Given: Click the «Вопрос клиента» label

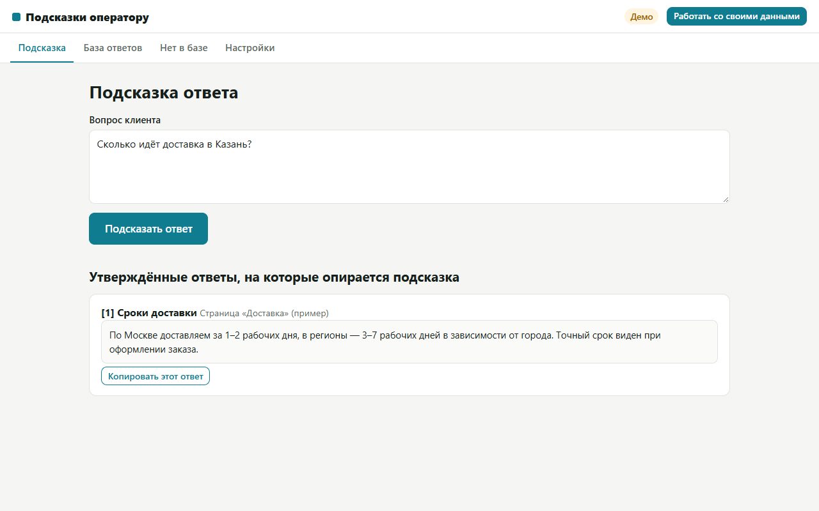Looking at the screenshot, I should coord(125,120).
